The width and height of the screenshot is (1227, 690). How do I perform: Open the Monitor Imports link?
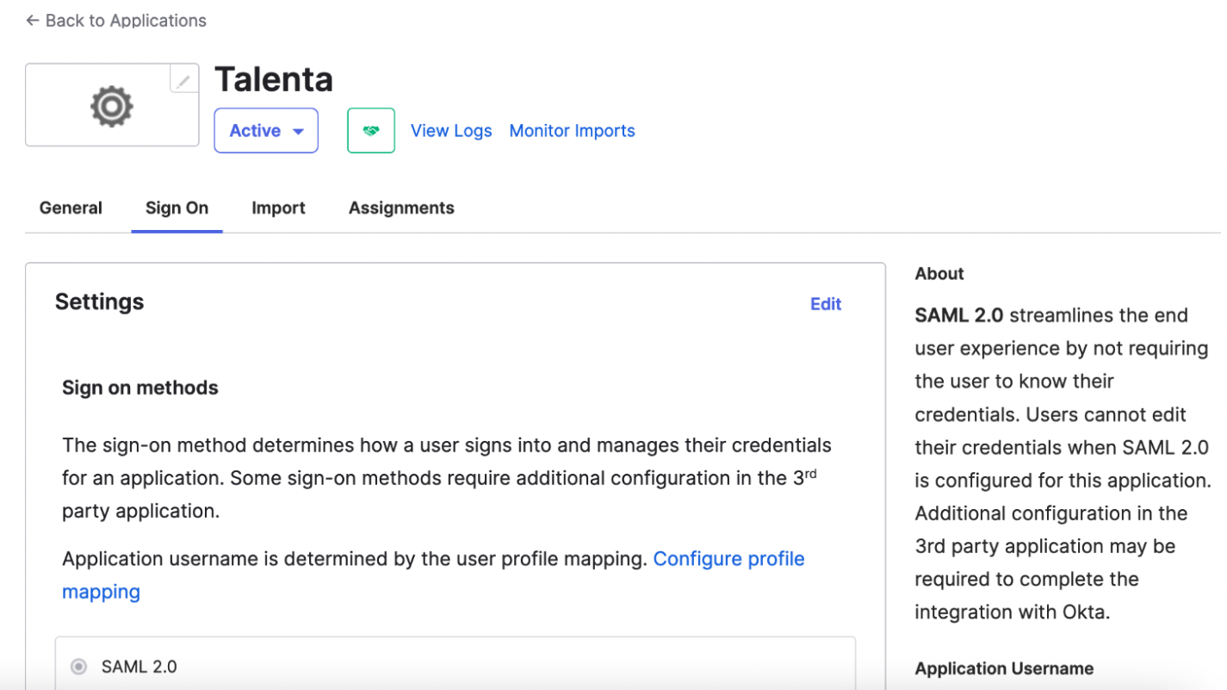coord(572,131)
